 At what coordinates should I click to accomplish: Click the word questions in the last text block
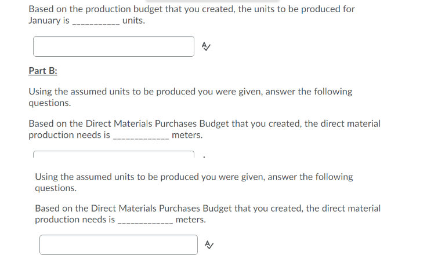click(x=56, y=188)
